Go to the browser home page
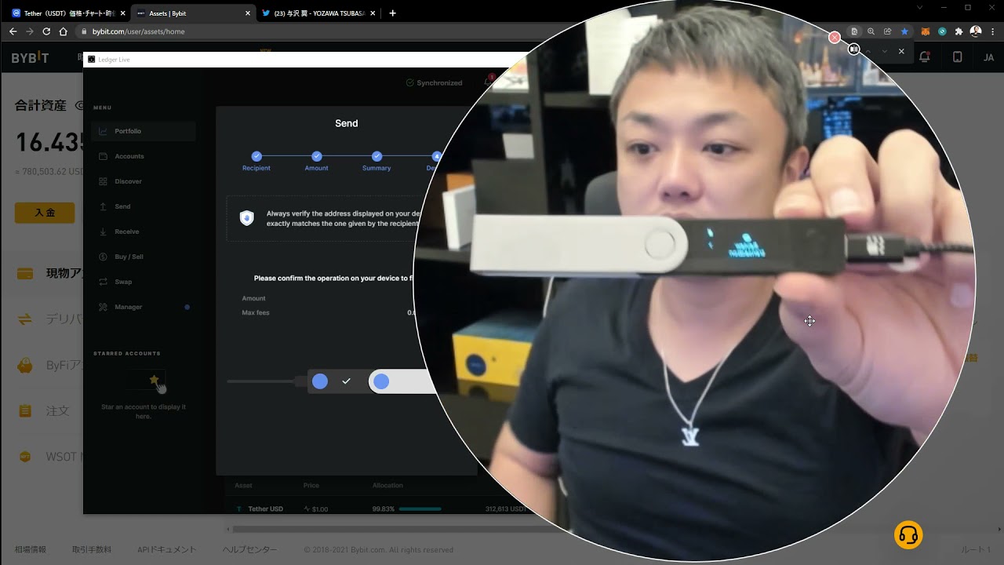 64,31
